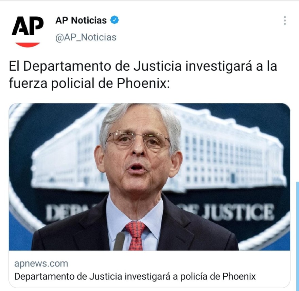Image resolution: width=299 pixels, height=291 pixels.
Task: Click the AP logo profile avatar
Action: tap(28, 31)
